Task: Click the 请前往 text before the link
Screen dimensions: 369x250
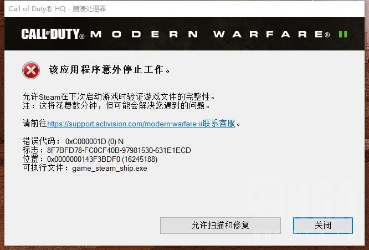Action: 34,124
